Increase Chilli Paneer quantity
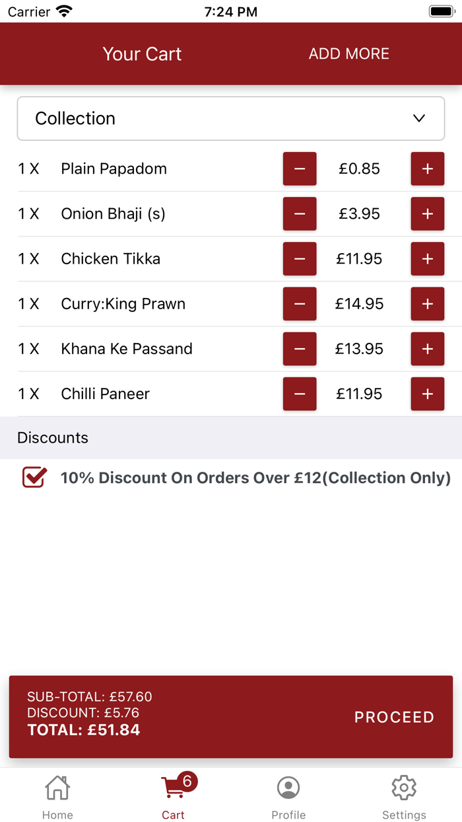Viewport: 462px width, 822px height. (428, 394)
